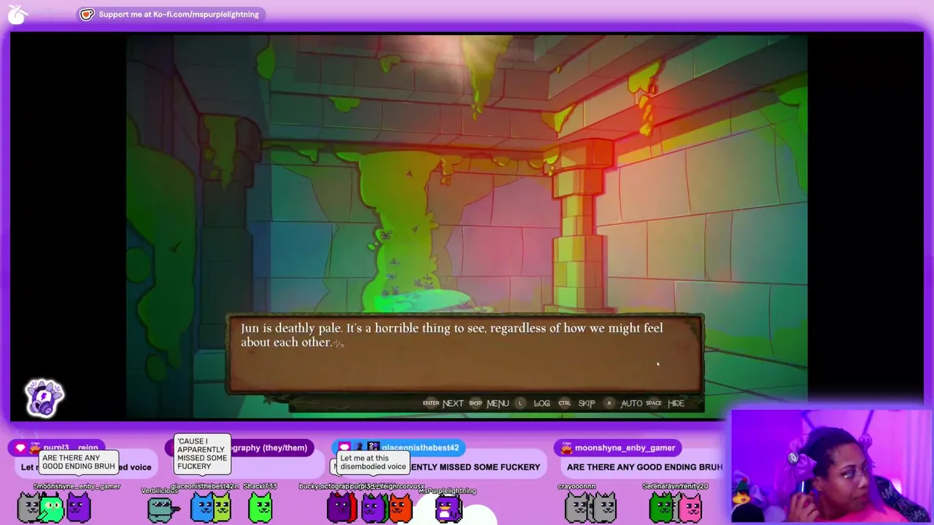Click the heart badge beside purpl3__reign
Viewport: 934px width, 525px height.
coord(20,448)
